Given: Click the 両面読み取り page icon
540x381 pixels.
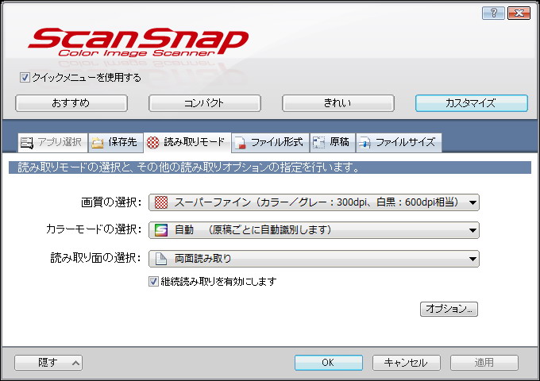Looking at the screenshot, I should (x=160, y=258).
